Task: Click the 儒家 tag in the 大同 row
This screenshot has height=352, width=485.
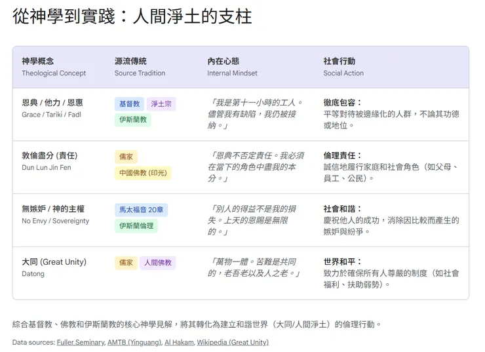Action: 126,263
